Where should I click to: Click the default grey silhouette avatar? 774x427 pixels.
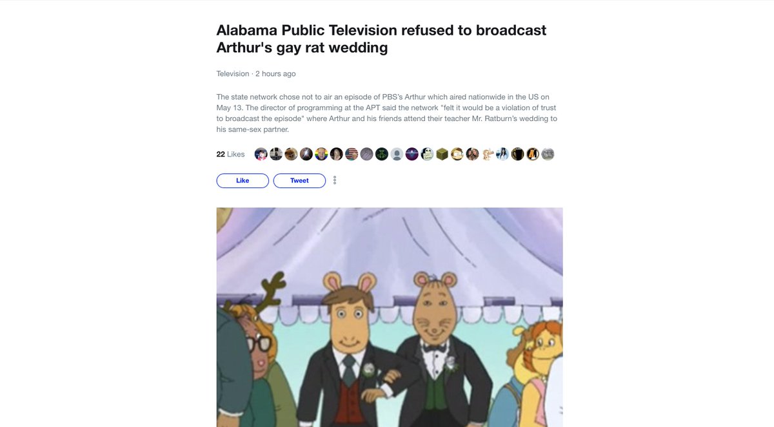[397, 154]
